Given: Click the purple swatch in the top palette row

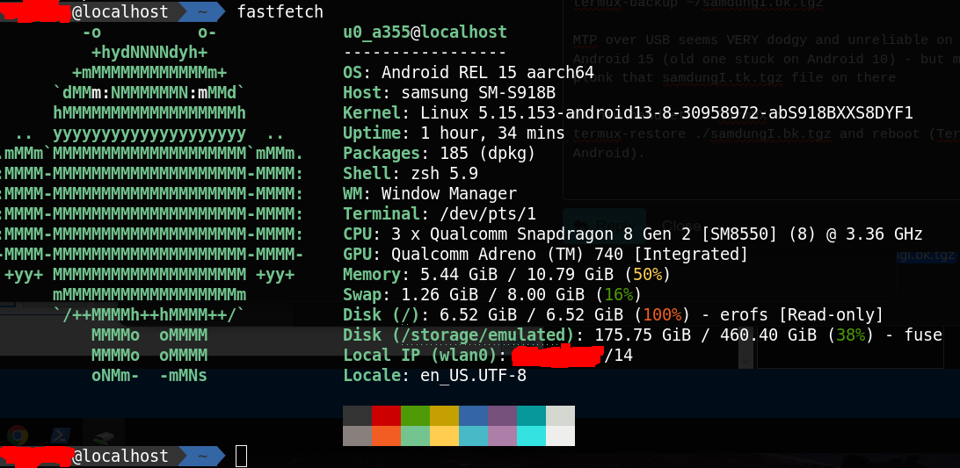Looking at the screenshot, I should point(502,415).
